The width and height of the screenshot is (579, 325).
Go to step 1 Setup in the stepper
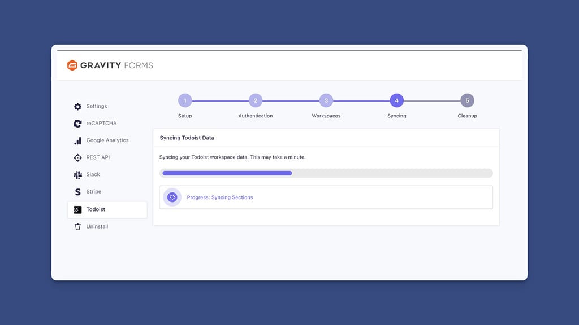pyautogui.click(x=185, y=100)
